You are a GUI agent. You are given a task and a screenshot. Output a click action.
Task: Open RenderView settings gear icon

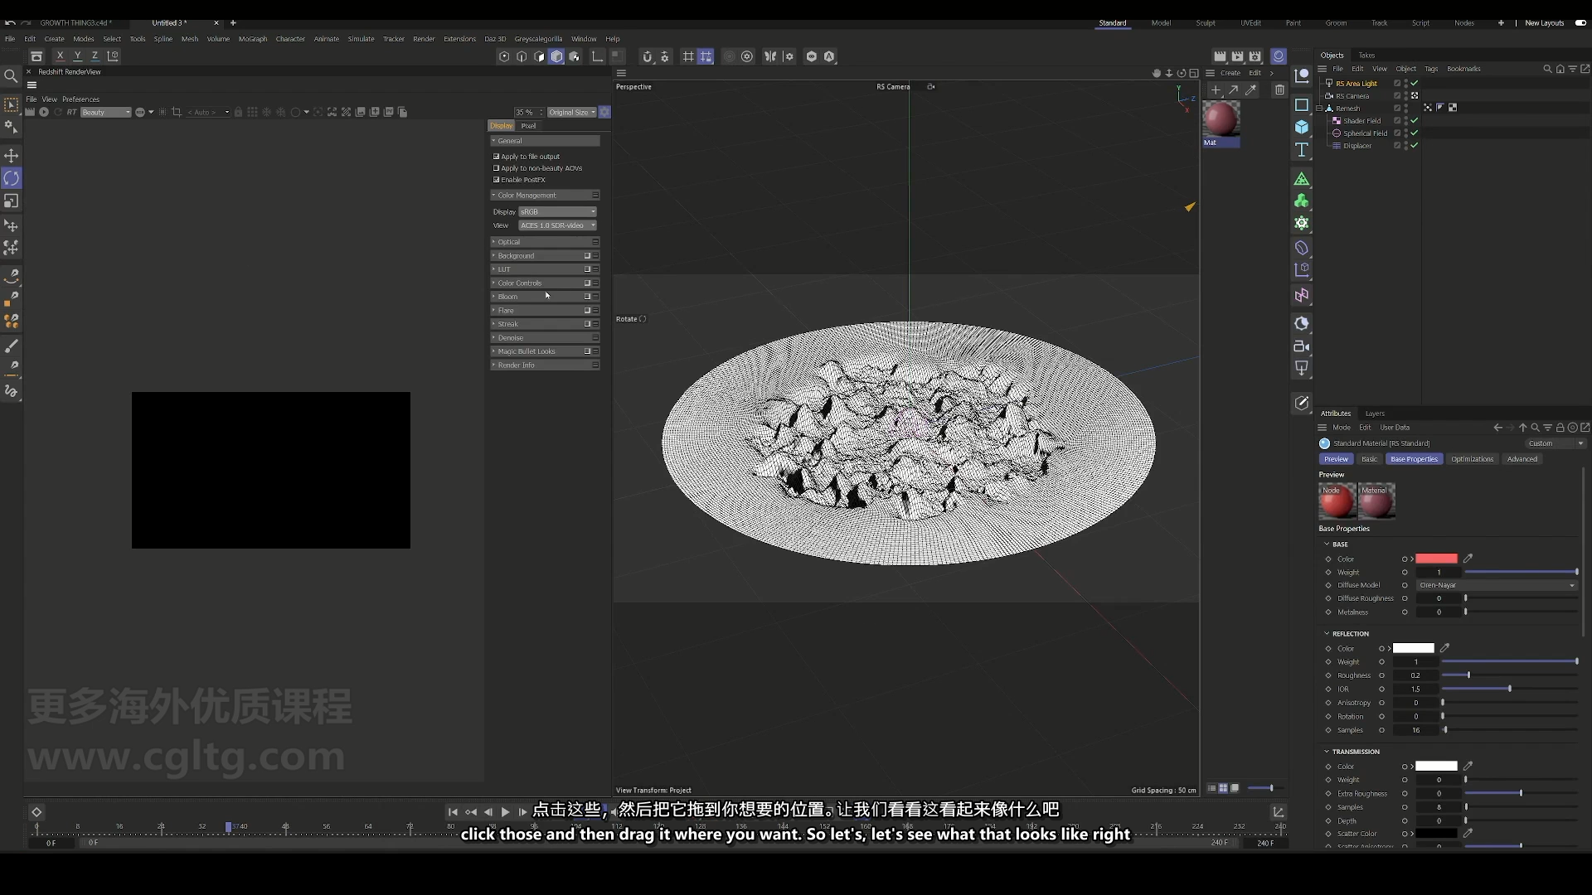click(604, 112)
